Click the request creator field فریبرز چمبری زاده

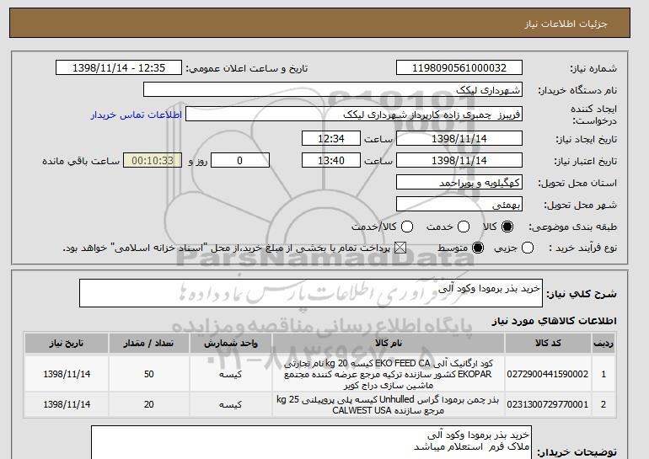point(354,115)
